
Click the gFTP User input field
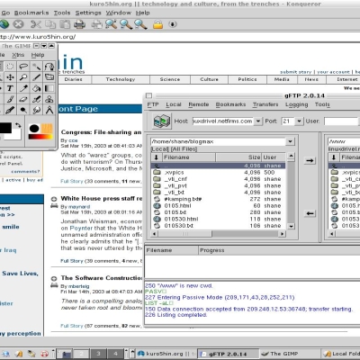tap(341, 121)
